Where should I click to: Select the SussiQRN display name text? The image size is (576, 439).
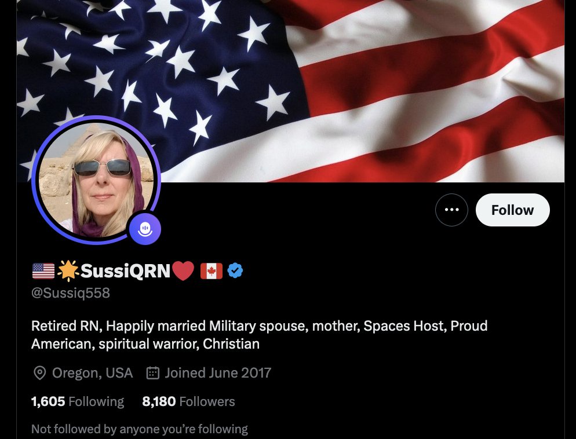point(125,271)
